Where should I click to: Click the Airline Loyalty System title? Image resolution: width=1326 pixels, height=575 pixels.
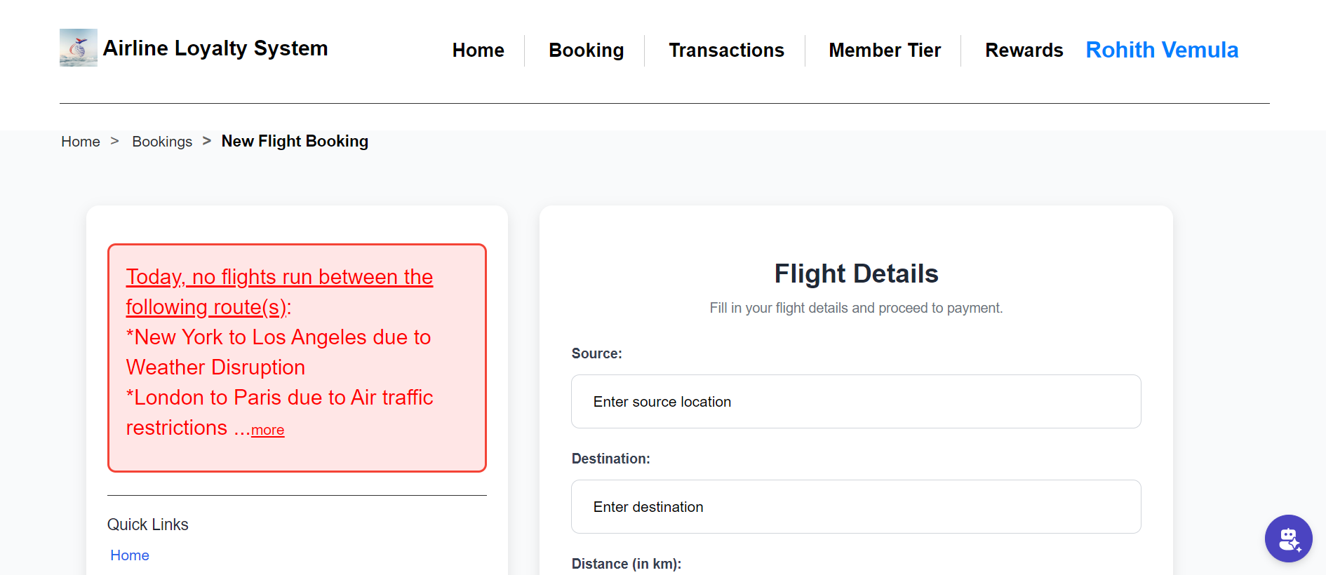[x=215, y=48]
